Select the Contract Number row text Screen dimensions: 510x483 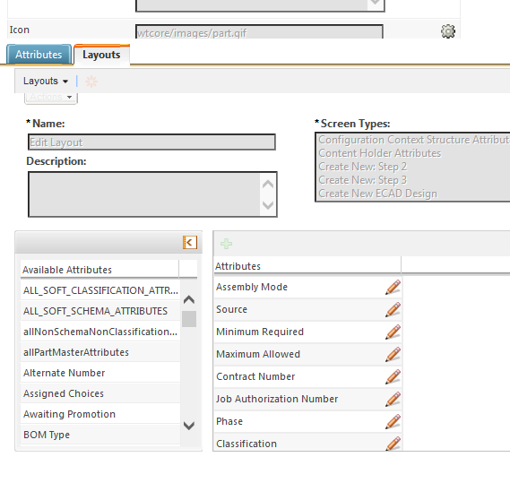[x=255, y=376]
